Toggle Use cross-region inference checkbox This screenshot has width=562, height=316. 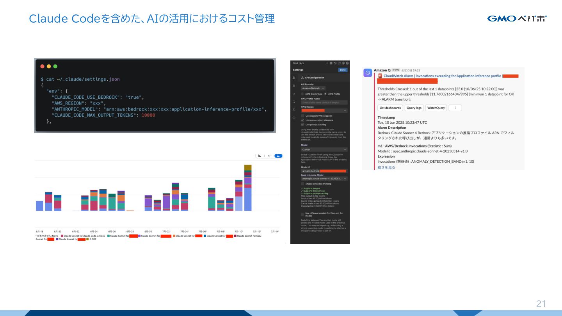(302, 120)
